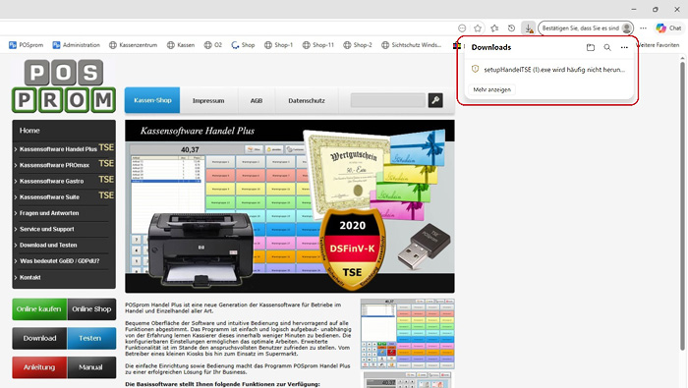Go to Home in the sidebar menu
The height and width of the screenshot is (388, 688).
tap(64, 131)
